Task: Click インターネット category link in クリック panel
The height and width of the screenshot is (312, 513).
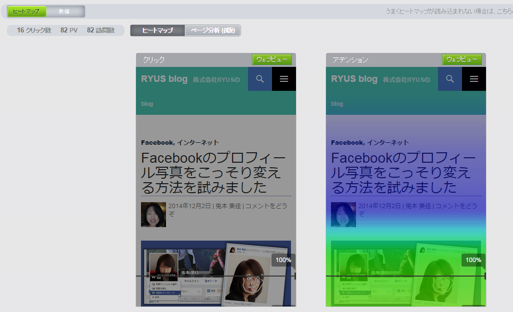Action: pyautogui.click(x=198, y=143)
